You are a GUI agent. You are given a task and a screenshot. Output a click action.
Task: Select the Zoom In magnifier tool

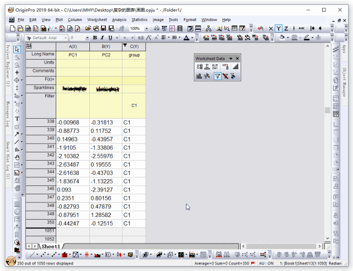click(x=17, y=57)
